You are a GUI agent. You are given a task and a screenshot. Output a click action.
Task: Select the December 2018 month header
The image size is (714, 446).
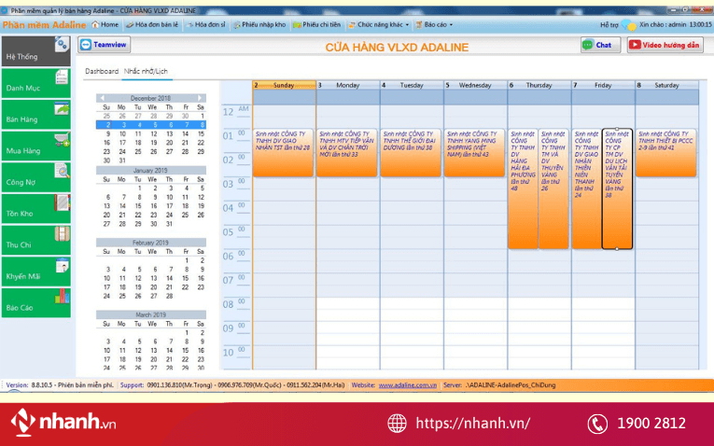click(x=150, y=98)
